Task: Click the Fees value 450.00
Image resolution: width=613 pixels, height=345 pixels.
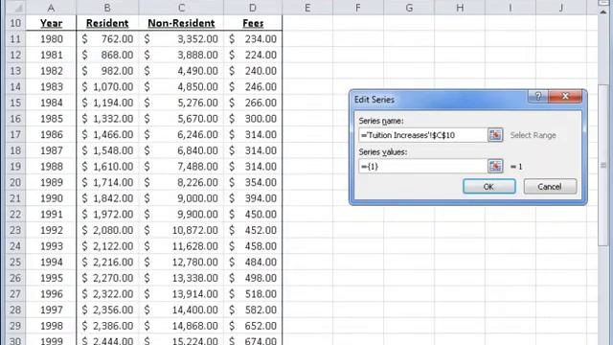Action: coord(253,215)
